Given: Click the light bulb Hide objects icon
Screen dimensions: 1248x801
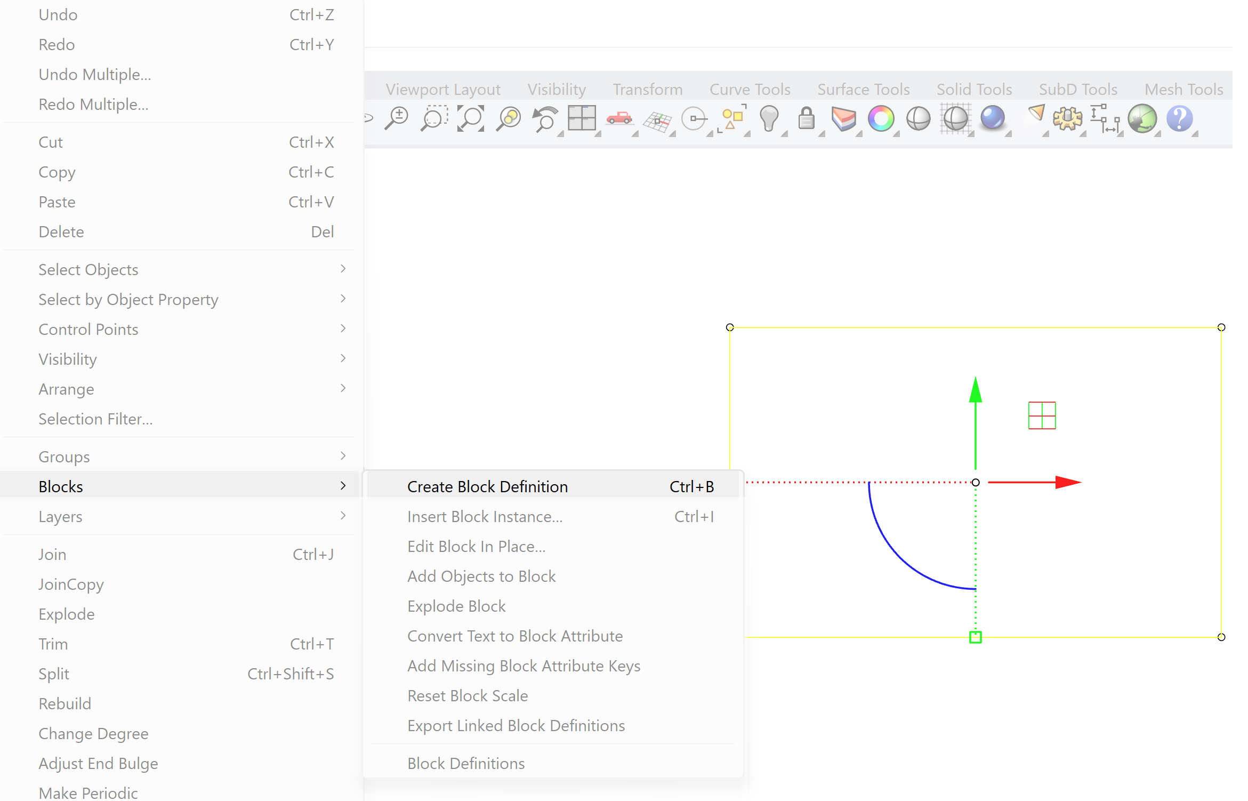Looking at the screenshot, I should [x=769, y=118].
